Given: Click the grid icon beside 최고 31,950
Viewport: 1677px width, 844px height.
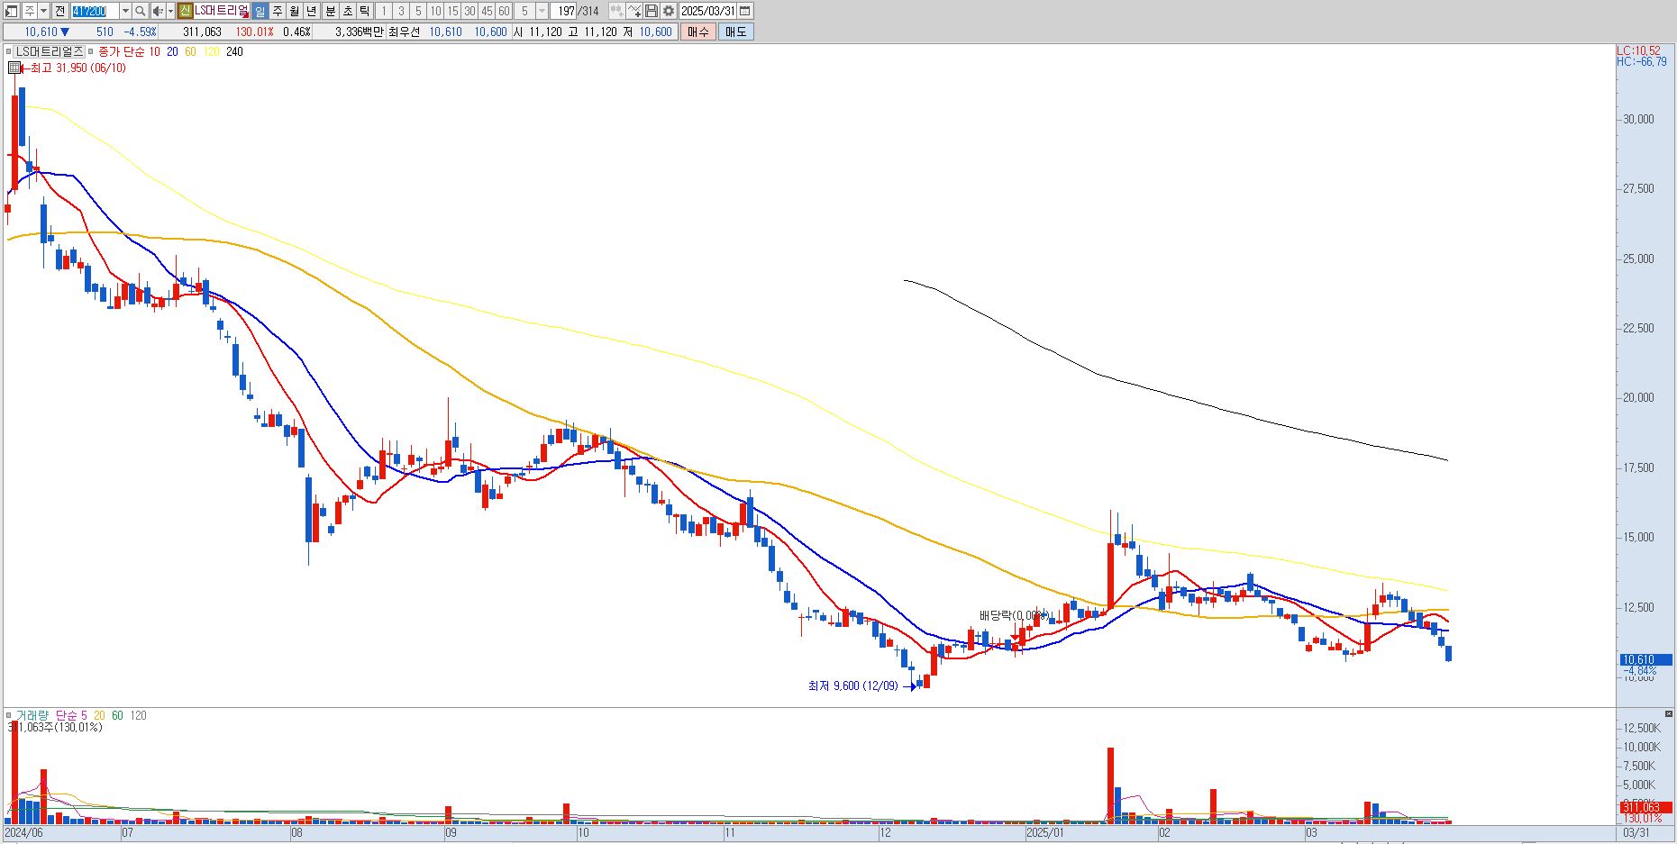Looking at the screenshot, I should coord(14,68).
